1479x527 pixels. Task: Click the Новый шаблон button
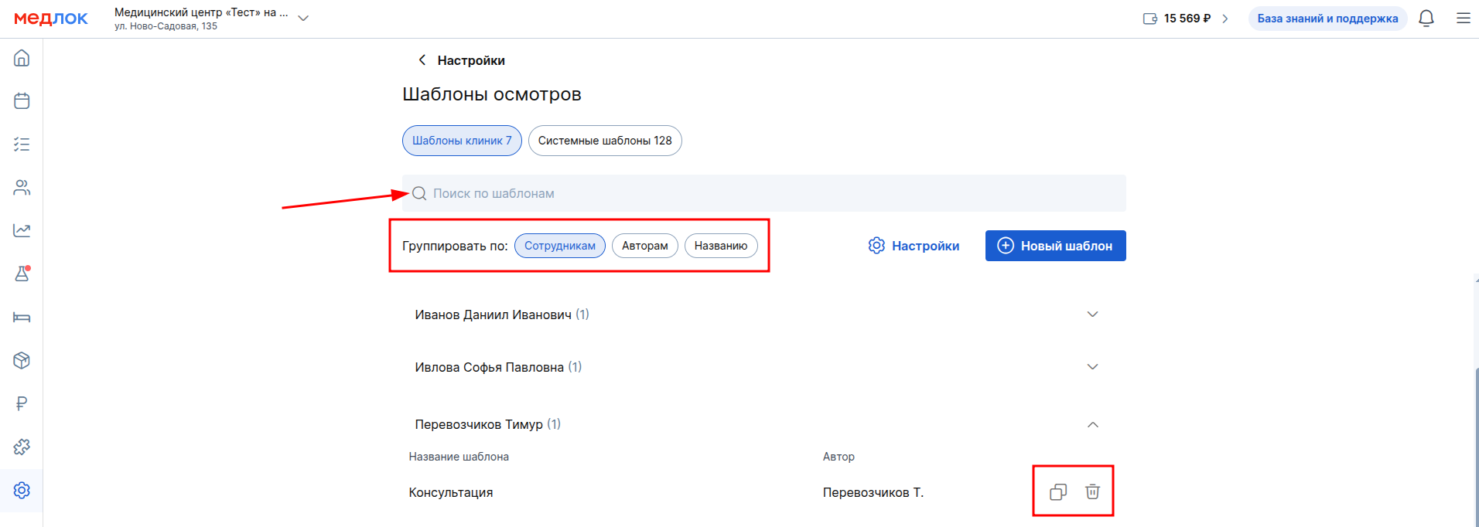pos(1055,246)
